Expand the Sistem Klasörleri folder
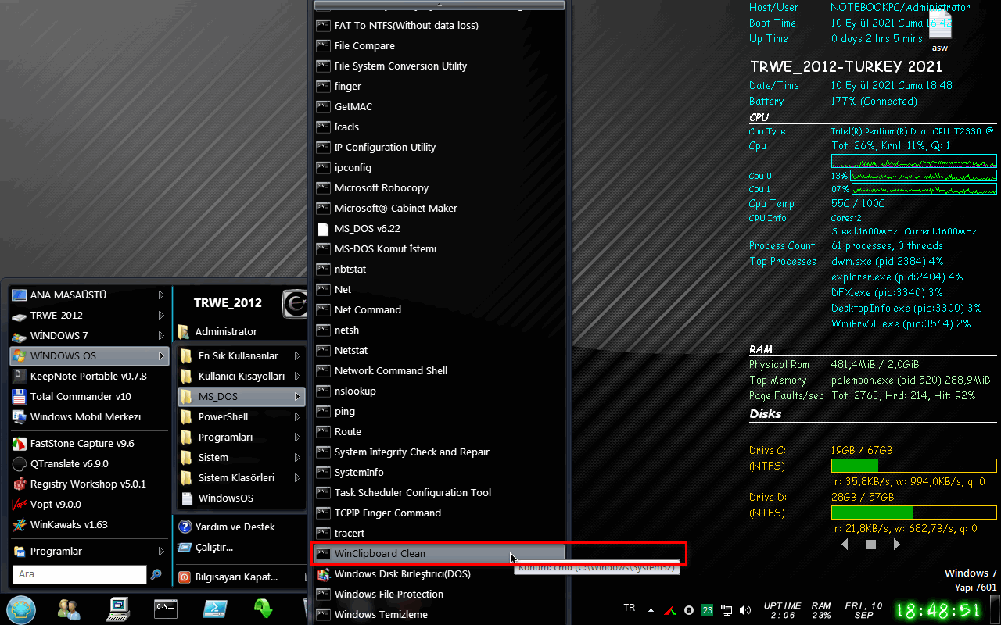This screenshot has width=1001, height=625. point(241,477)
